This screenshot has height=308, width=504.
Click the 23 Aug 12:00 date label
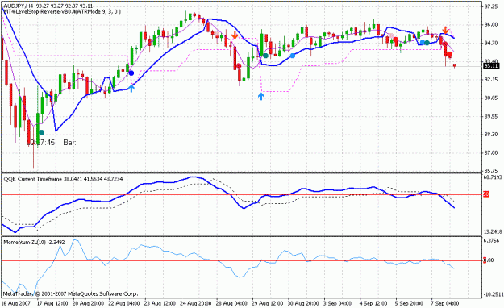160,303
